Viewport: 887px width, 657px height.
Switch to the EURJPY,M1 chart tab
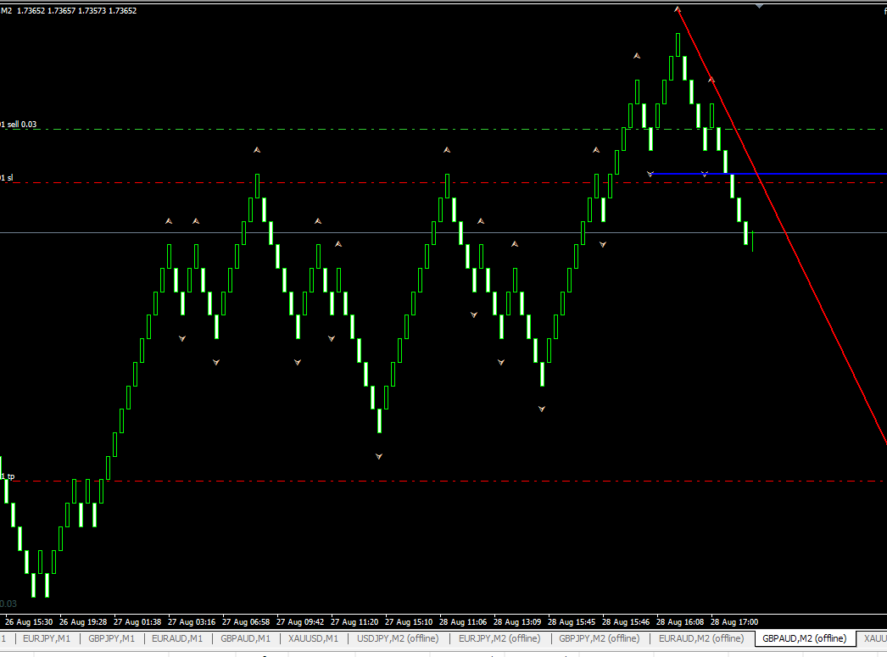(x=47, y=638)
